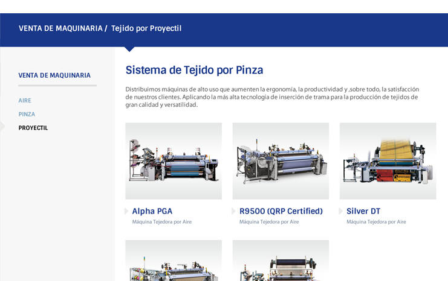Viewport: 448px width, 281px height.
Task: Open the Silver DT machine thumbnail
Action: click(388, 161)
